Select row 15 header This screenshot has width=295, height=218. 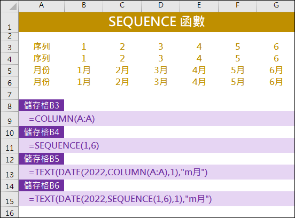(x=10, y=199)
